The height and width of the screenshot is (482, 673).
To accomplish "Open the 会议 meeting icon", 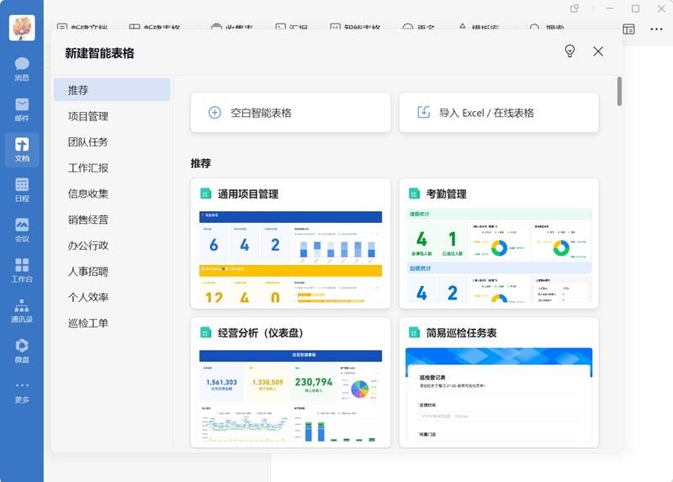I will [22, 230].
